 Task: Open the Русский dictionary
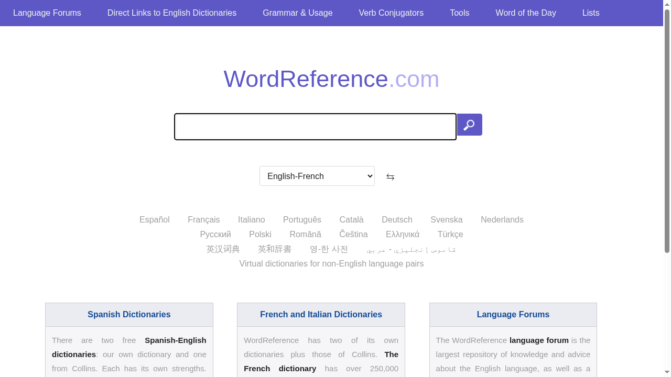tap(215, 234)
